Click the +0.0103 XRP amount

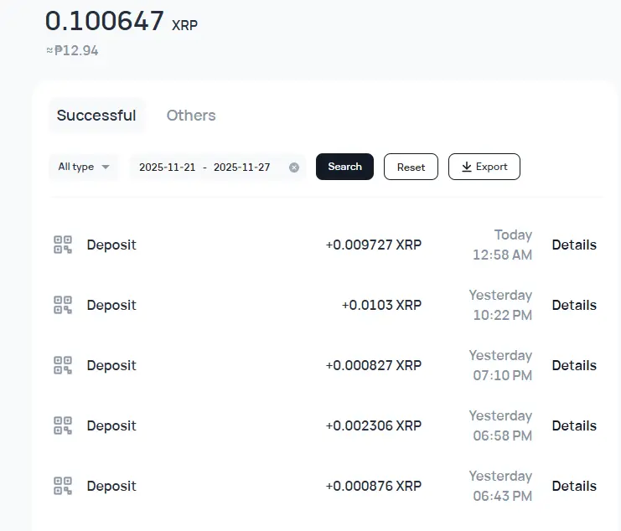click(x=381, y=305)
